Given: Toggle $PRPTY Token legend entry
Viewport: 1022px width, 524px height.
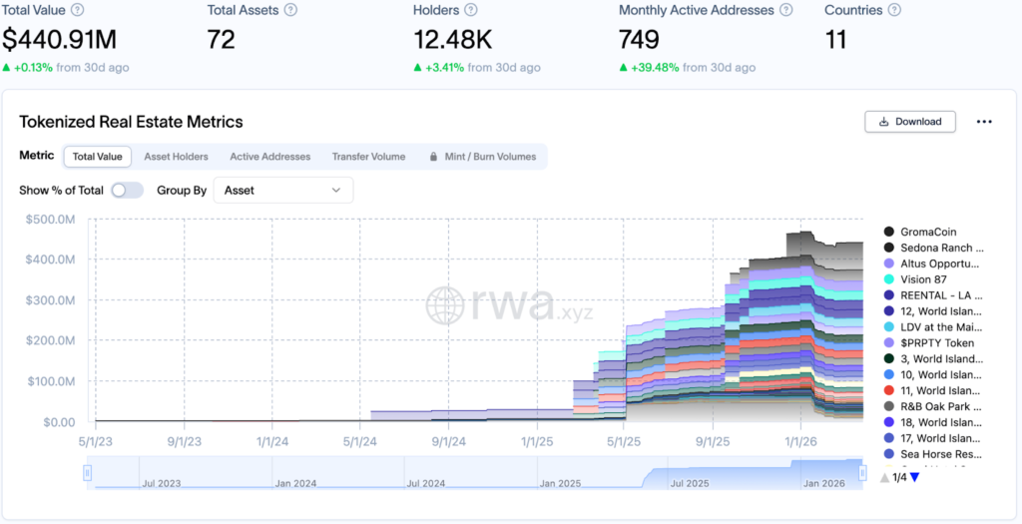Looking at the screenshot, I should click(929, 342).
